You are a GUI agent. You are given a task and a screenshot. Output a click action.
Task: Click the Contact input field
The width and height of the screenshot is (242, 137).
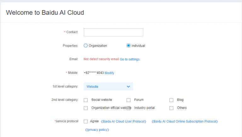pos(113,32)
